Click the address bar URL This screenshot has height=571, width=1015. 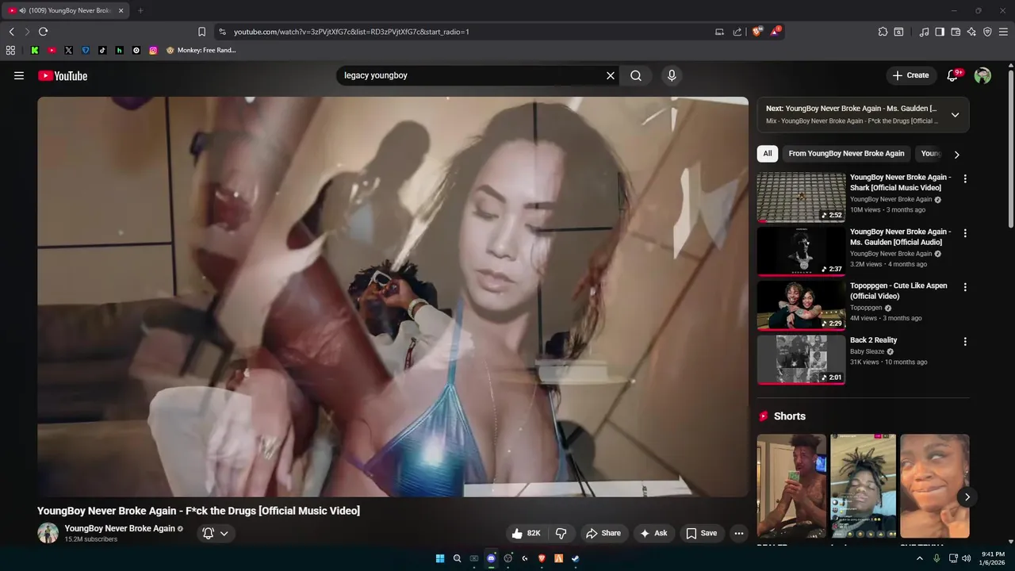(351, 32)
